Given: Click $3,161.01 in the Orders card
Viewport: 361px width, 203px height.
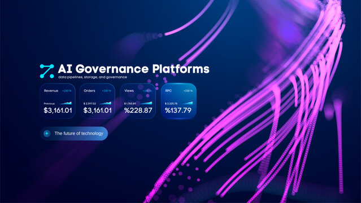Looking at the screenshot, I should 98,111.
